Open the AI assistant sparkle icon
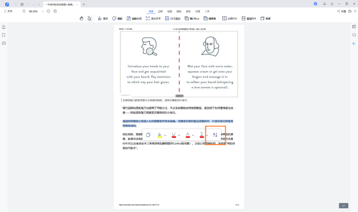 [354, 43]
